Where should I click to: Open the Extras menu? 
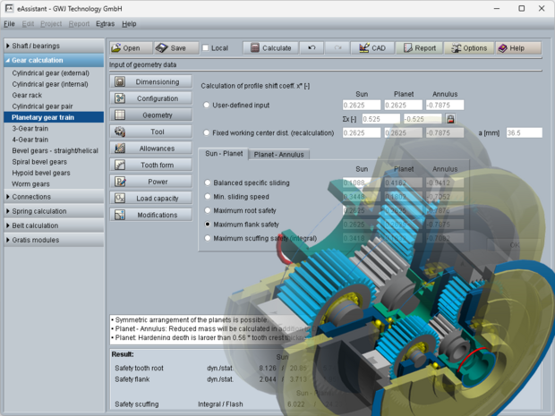click(x=105, y=23)
